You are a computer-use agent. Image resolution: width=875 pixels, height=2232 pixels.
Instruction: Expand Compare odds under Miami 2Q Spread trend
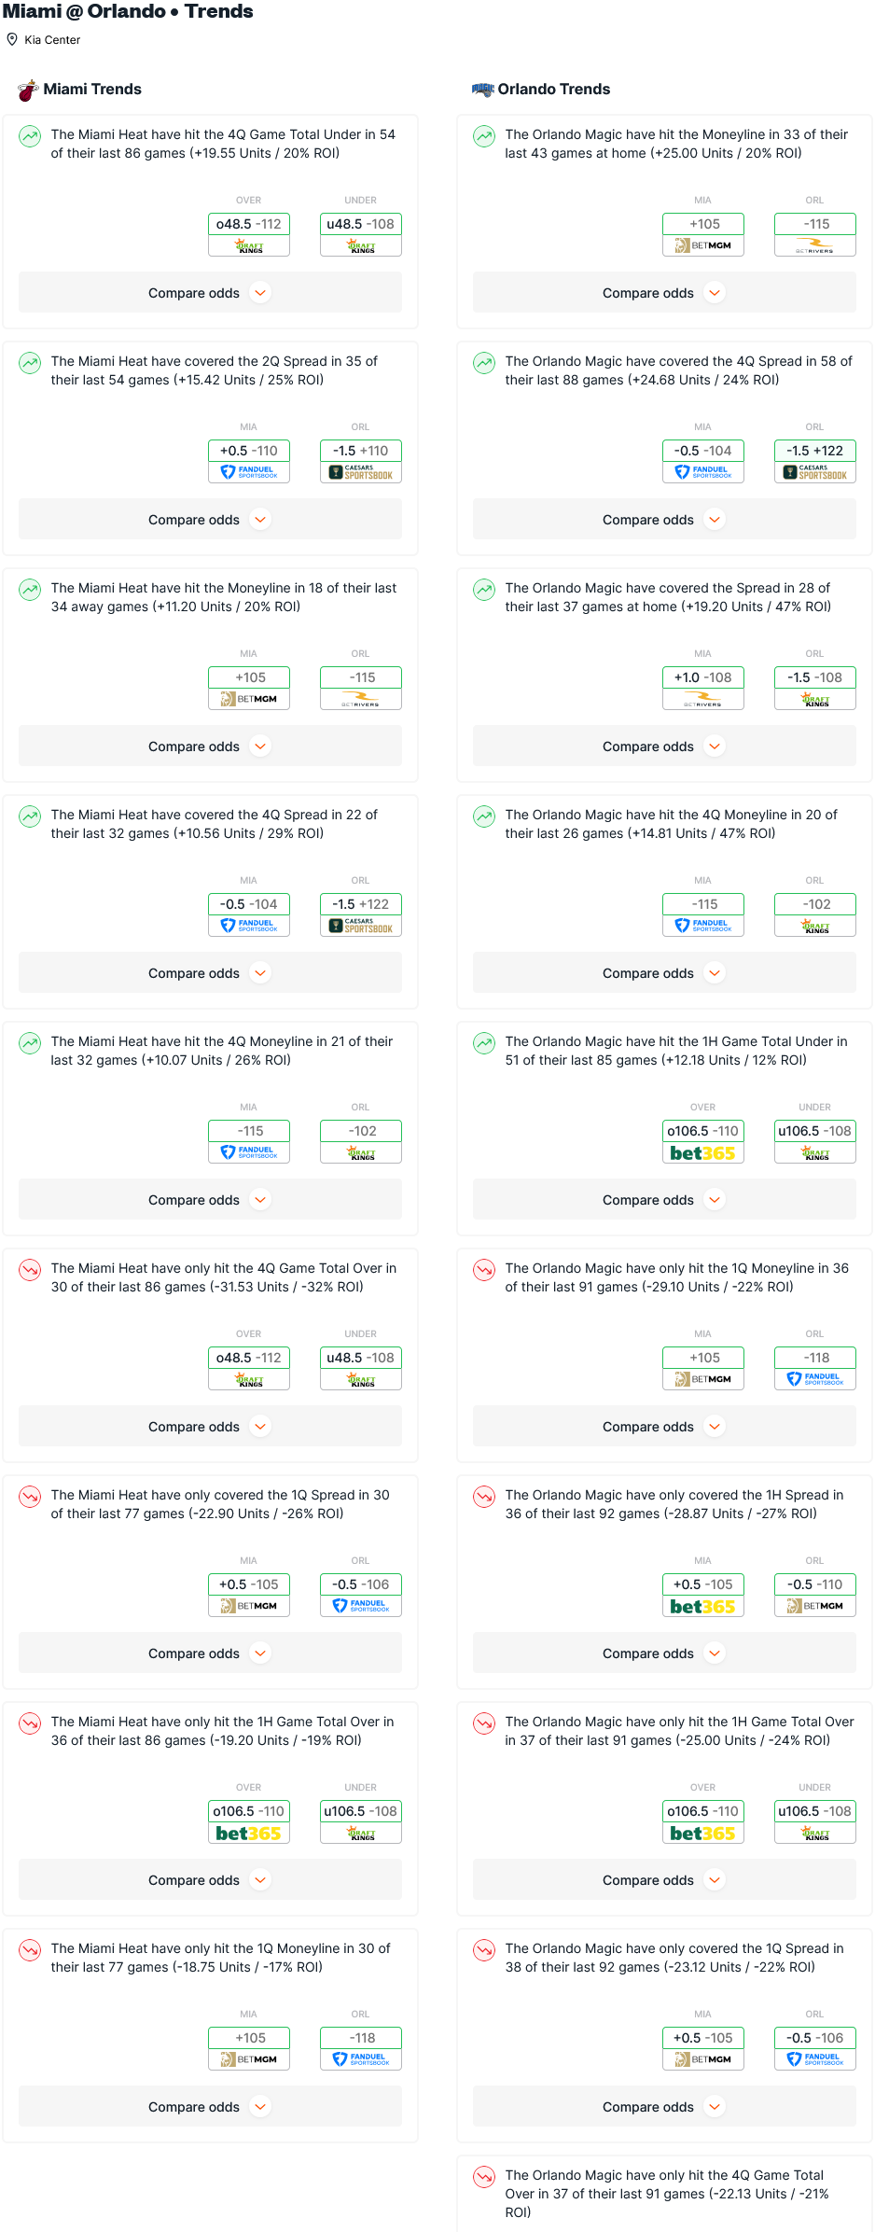[210, 520]
